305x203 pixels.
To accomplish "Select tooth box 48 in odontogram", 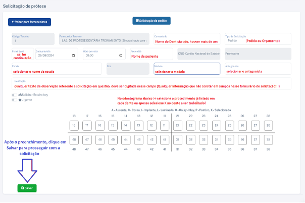I will coord(74,140).
